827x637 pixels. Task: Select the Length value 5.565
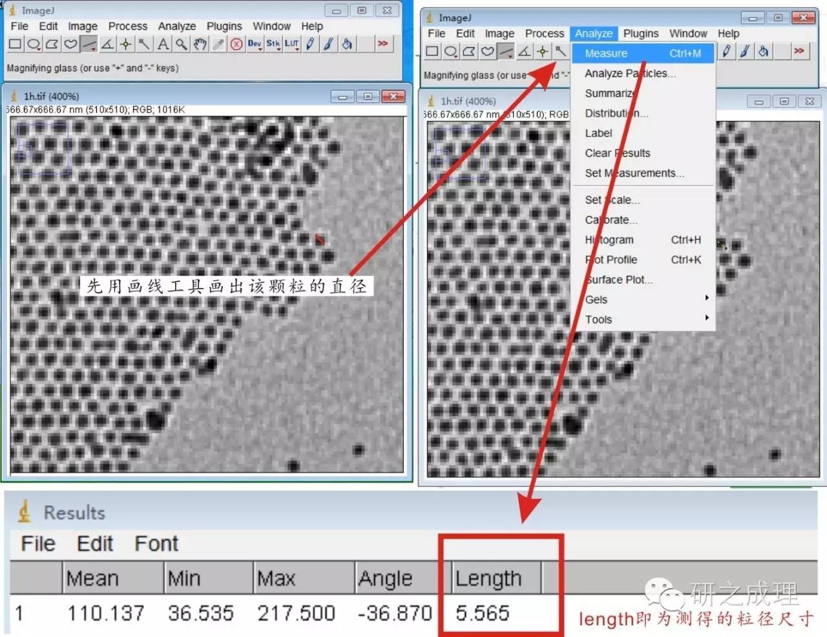[x=483, y=613]
